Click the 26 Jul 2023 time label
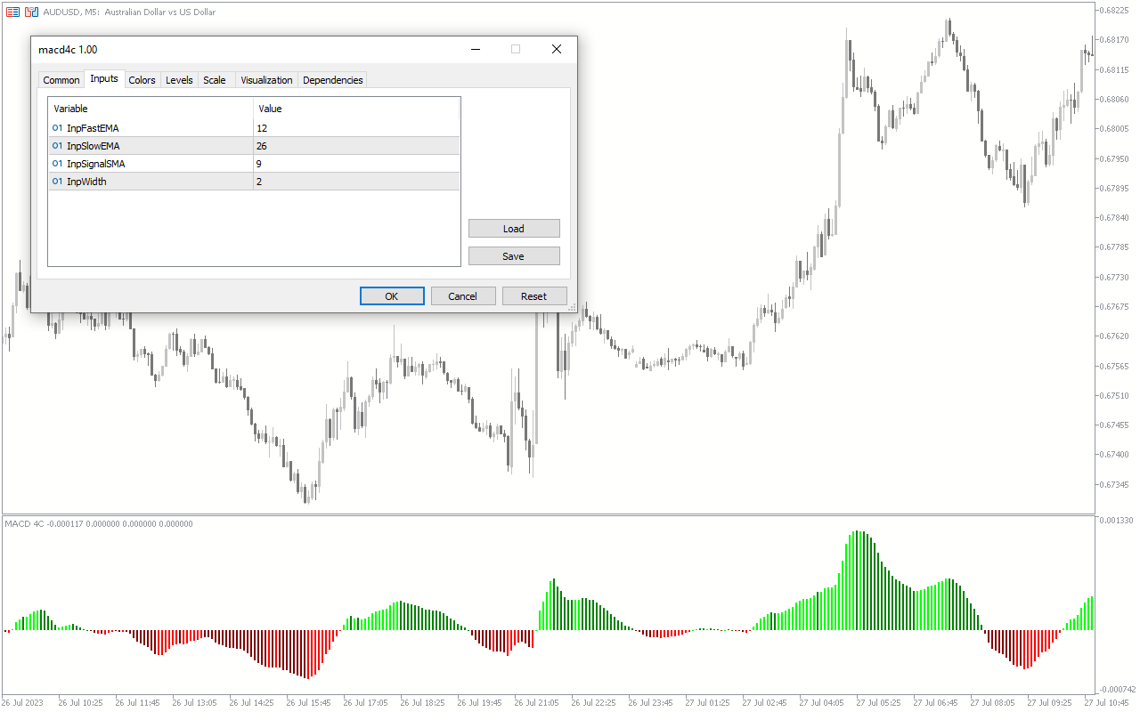The height and width of the screenshot is (712, 1140). point(23,703)
